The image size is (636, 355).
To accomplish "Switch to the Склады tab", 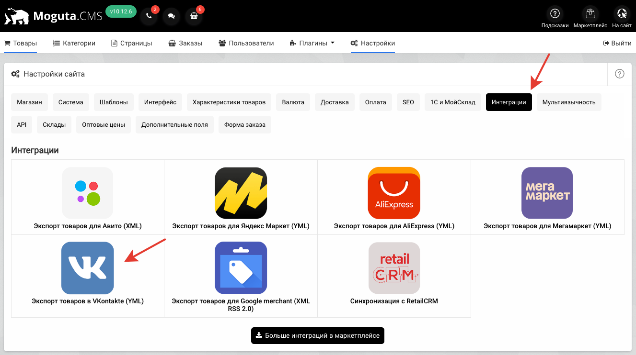I will pyautogui.click(x=54, y=124).
